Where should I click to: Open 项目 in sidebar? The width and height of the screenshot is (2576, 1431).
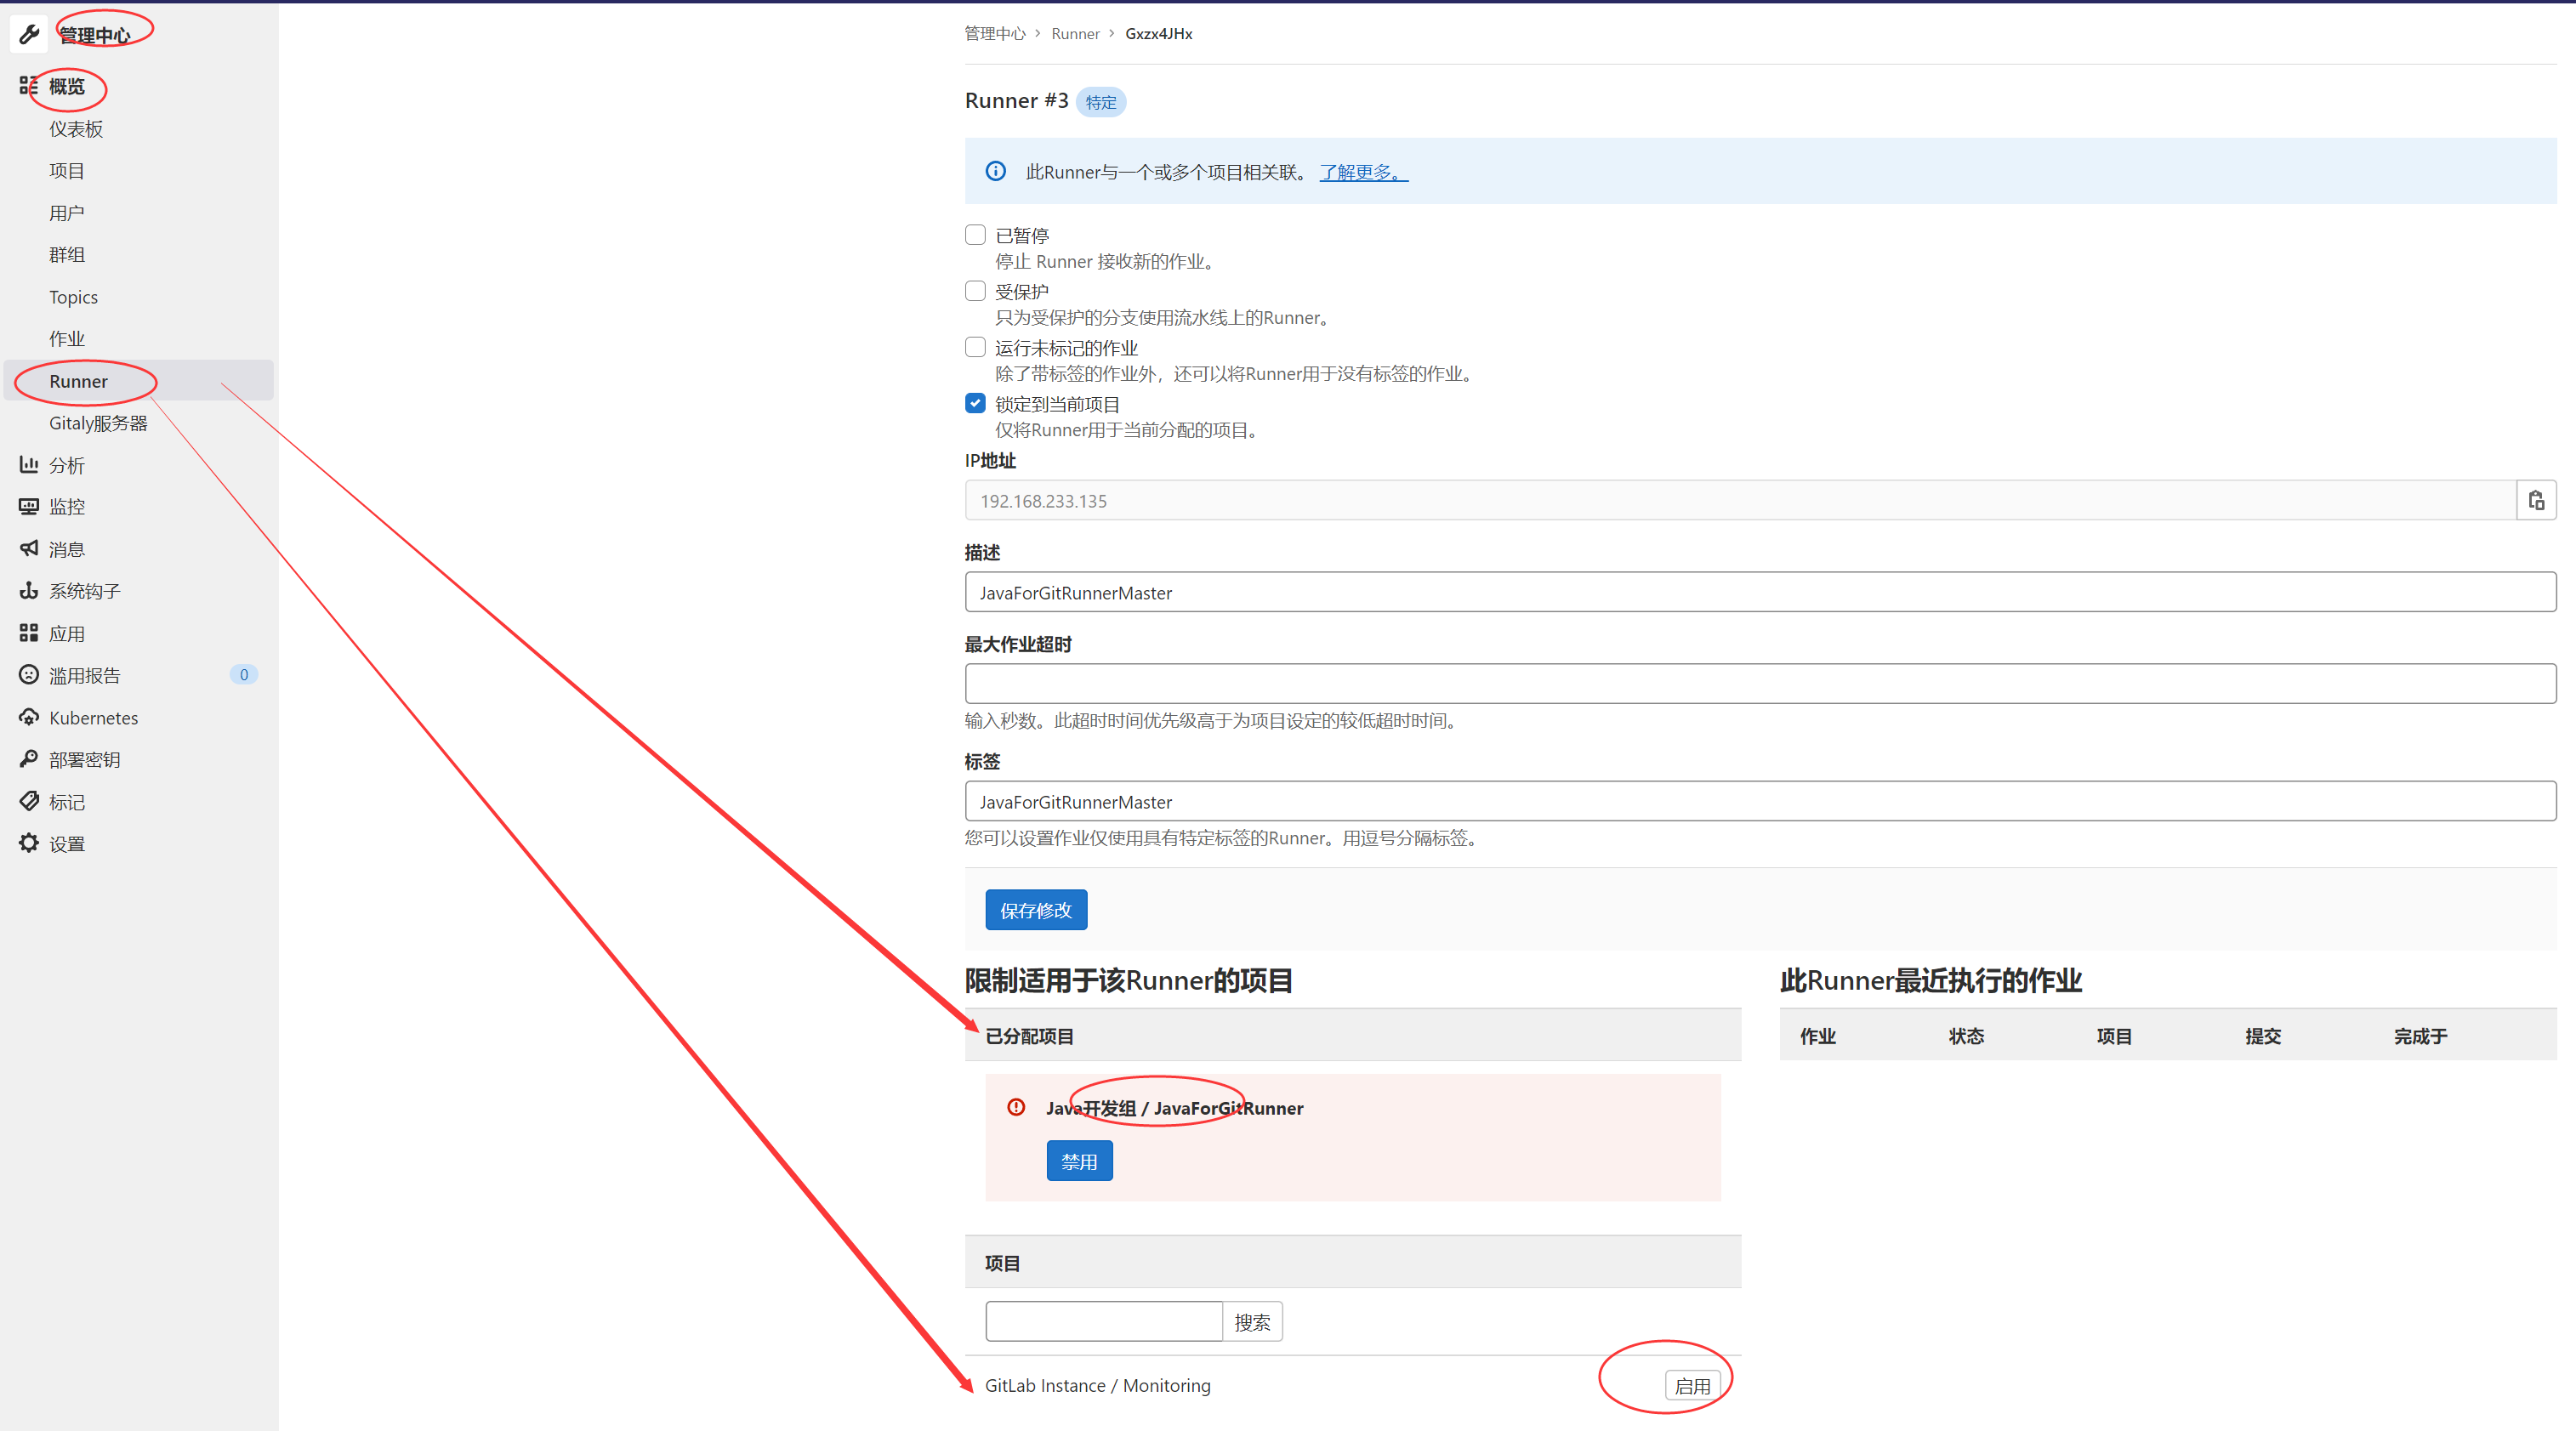67,171
